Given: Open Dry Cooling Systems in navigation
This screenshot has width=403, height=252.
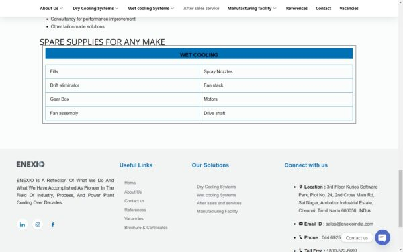Looking at the screenshot, I should [x=93, y=9].
